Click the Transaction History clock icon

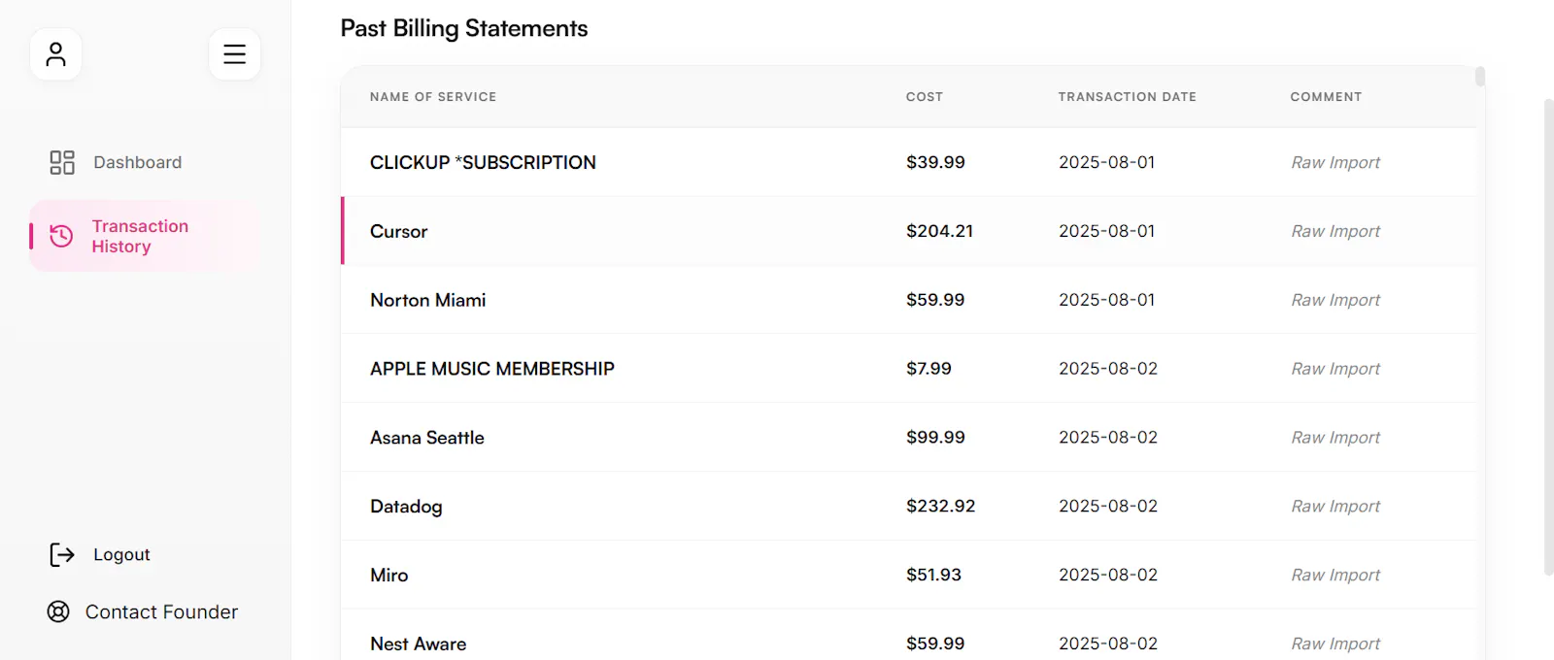61,236
